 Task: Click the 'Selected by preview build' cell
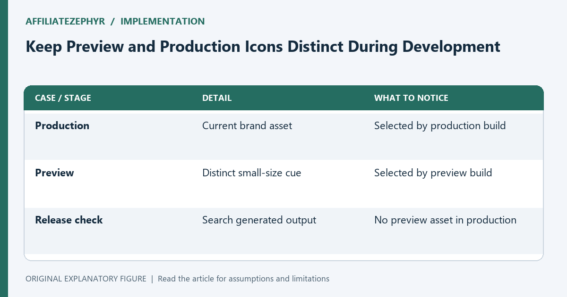pos(433,173)
